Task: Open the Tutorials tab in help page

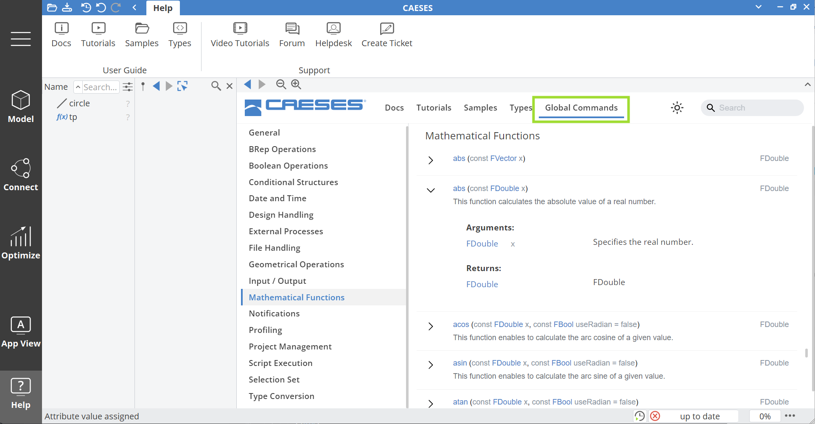Action: pyautogui.click(x=434, y=108)
